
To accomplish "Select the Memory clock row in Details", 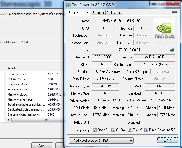I will [x=35, y=94].
